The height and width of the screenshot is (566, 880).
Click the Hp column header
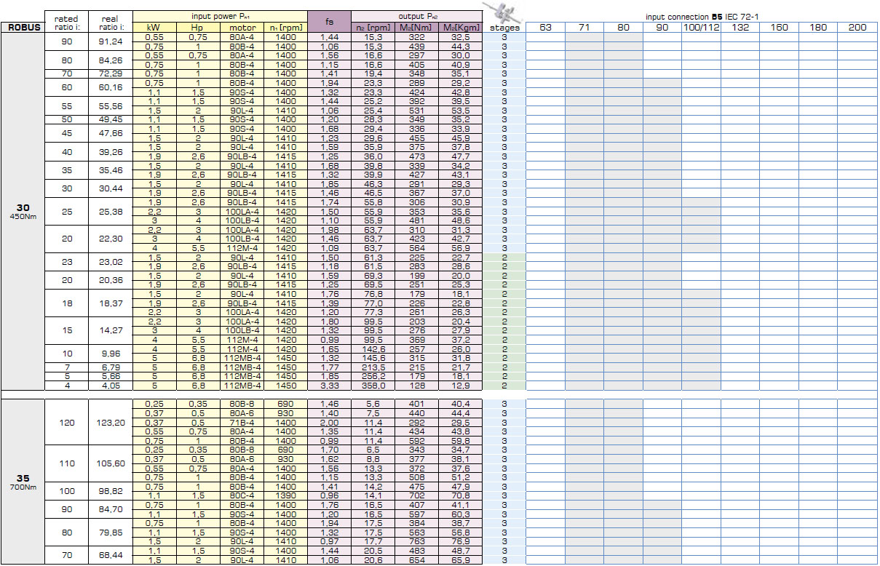197,27
